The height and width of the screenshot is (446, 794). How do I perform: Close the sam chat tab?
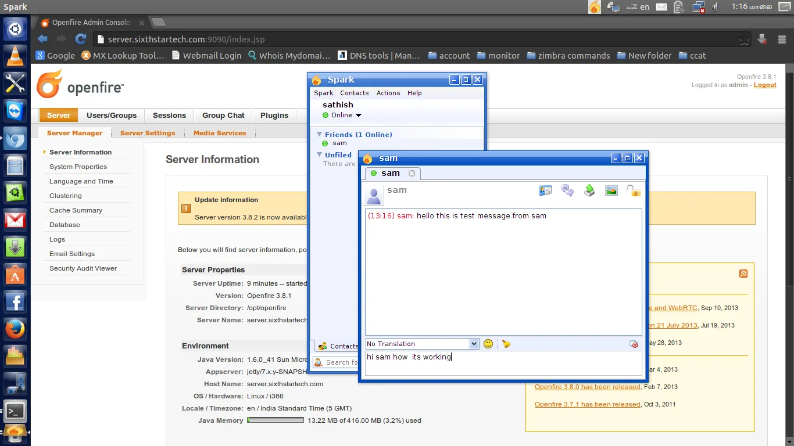[x=412, y=173]
